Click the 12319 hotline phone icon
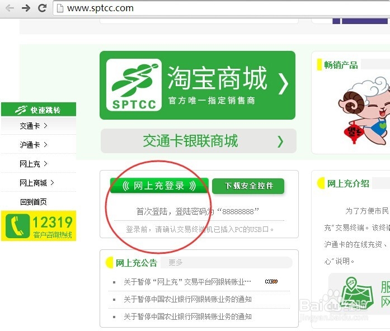This screenshot has width=390, height=331. click(x=17, y=226)
